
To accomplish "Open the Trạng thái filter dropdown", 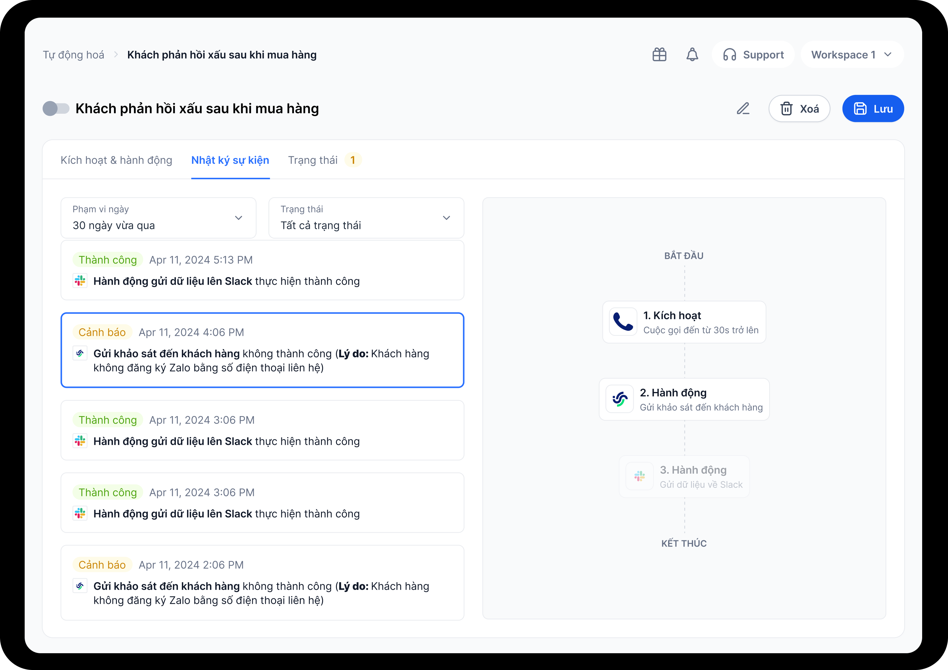I will coord(366,218).
